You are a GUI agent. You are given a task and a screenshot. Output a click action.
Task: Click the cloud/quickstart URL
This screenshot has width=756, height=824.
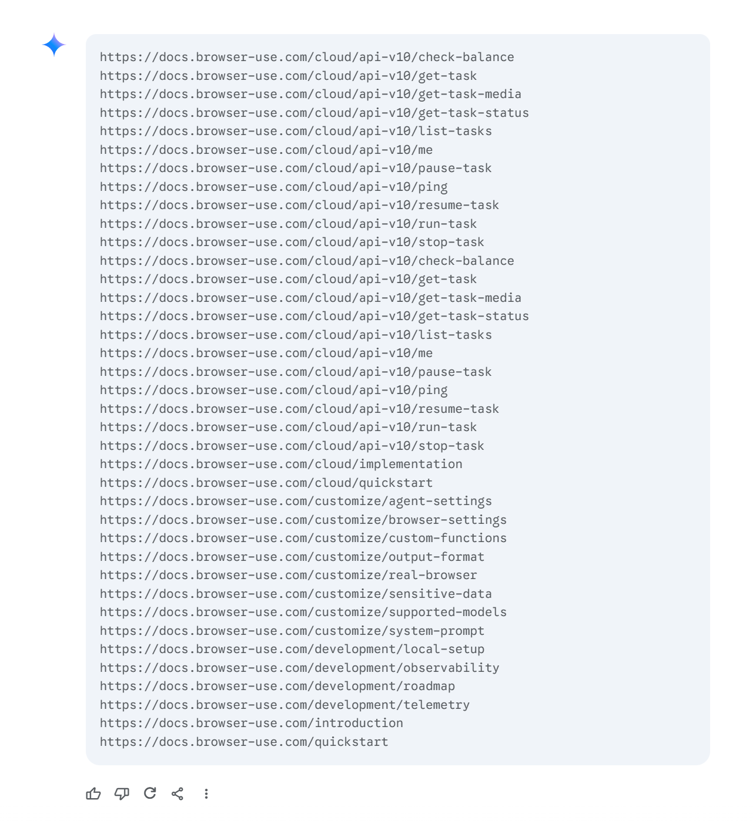(x=266, y=483)
